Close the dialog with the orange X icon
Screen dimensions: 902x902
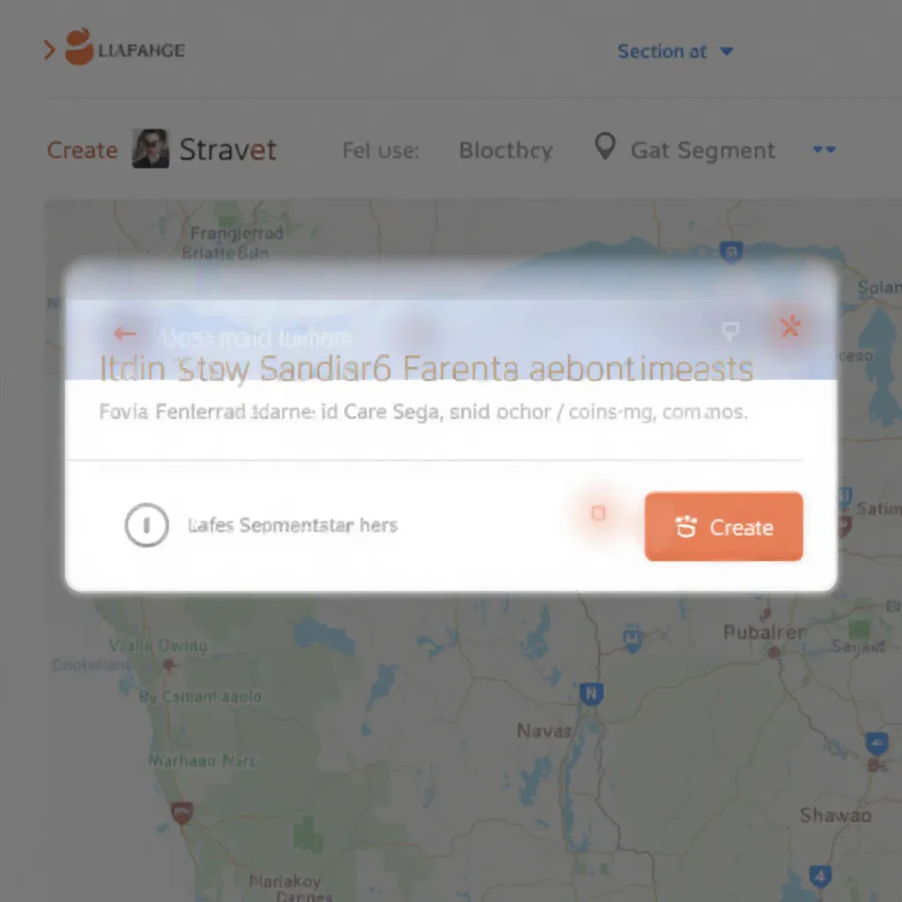(790, 326)
